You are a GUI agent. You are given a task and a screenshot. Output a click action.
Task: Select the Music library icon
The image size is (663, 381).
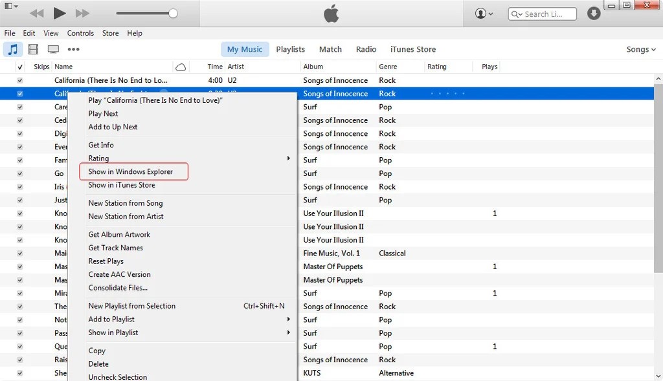click(x=13, y=49)
